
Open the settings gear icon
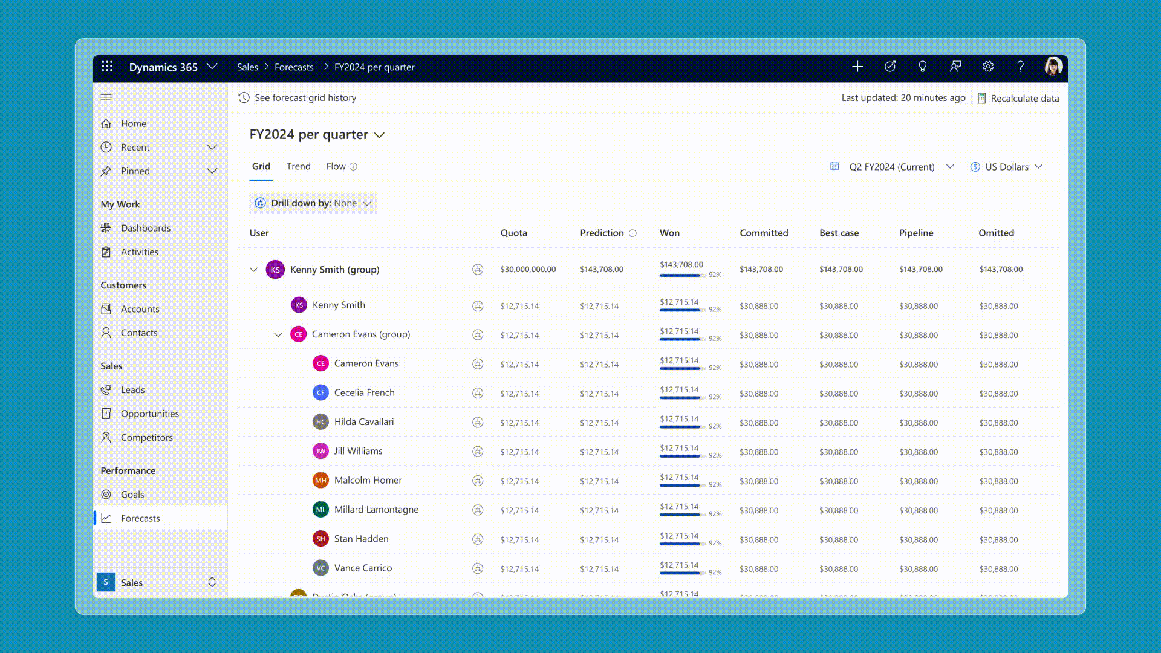tap(988, 67)
